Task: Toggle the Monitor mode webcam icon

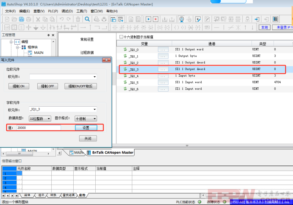Action: (x=182, y=19)
